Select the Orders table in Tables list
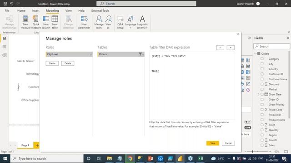Screen dimensions: 291x163 click(x=121, y=54)
